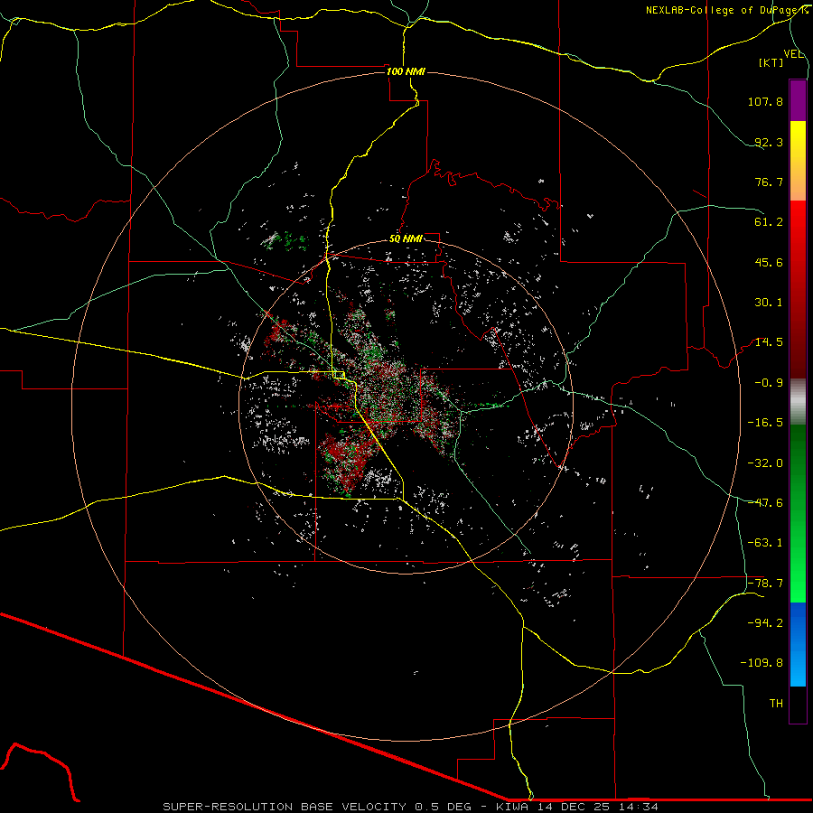Click the 50 NMI range ring label
Viewport: 813px width, 813px height.
[406, 238]
